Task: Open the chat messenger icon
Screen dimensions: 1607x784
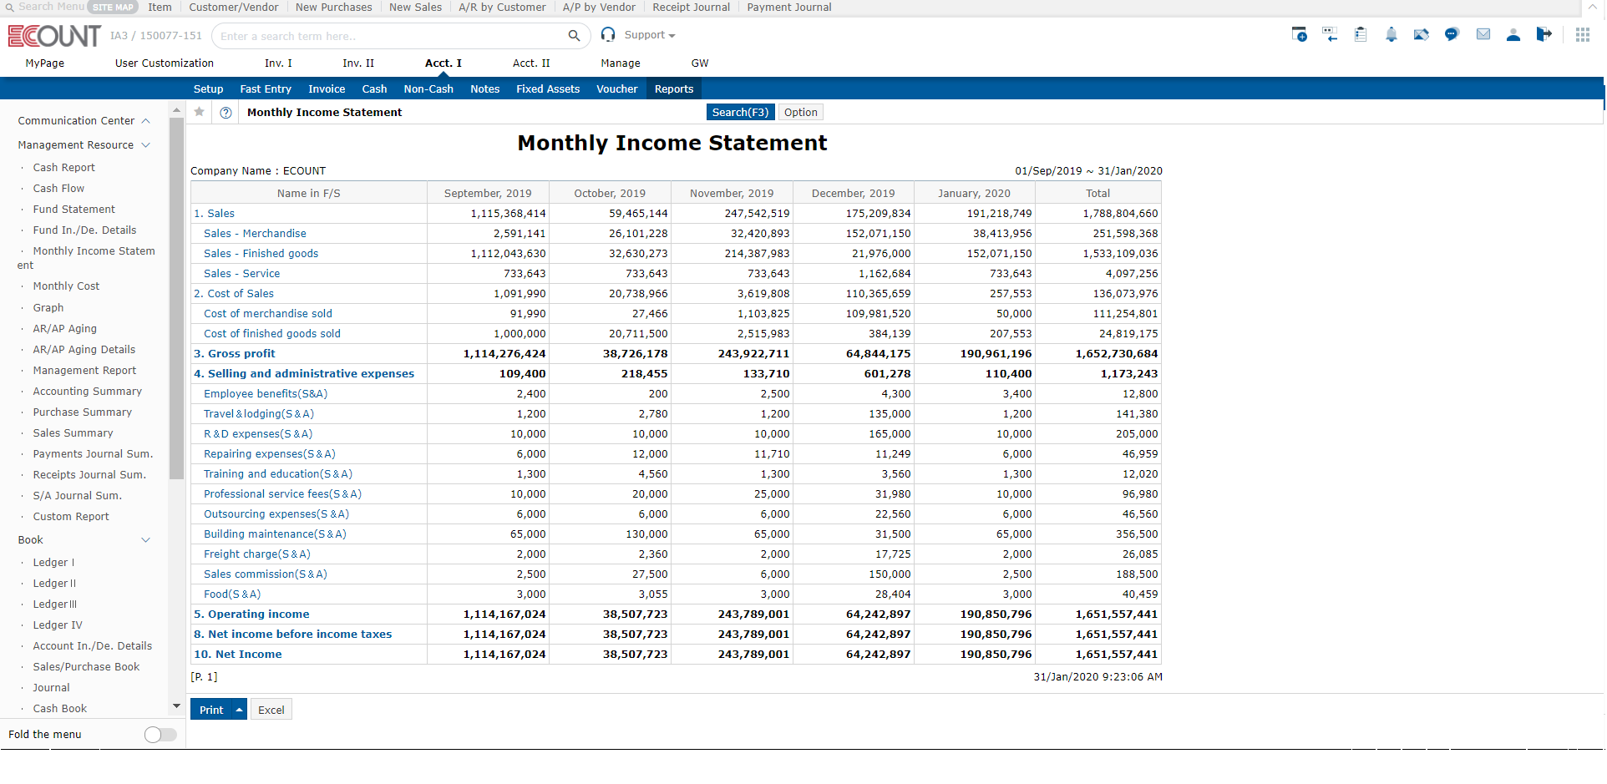Action: point(1452,35)
